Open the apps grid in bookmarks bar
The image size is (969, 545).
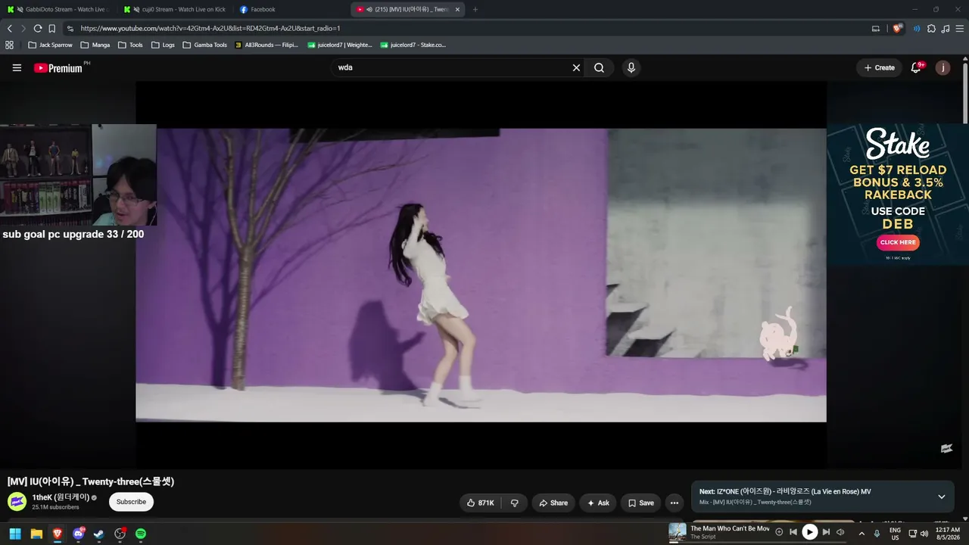[10, 45]
